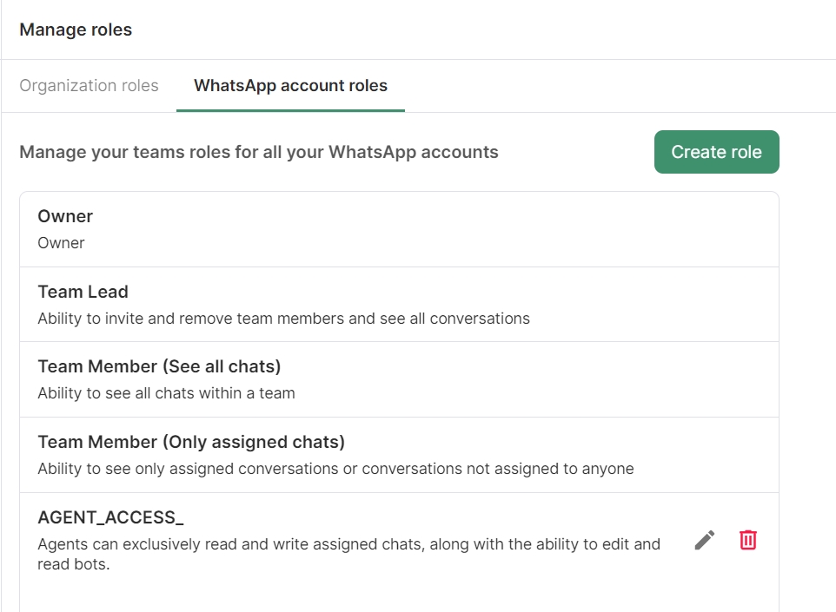Switch to the Organization roles tab
This screenshot has width=836, height=612.
click(x=89, y=86)
